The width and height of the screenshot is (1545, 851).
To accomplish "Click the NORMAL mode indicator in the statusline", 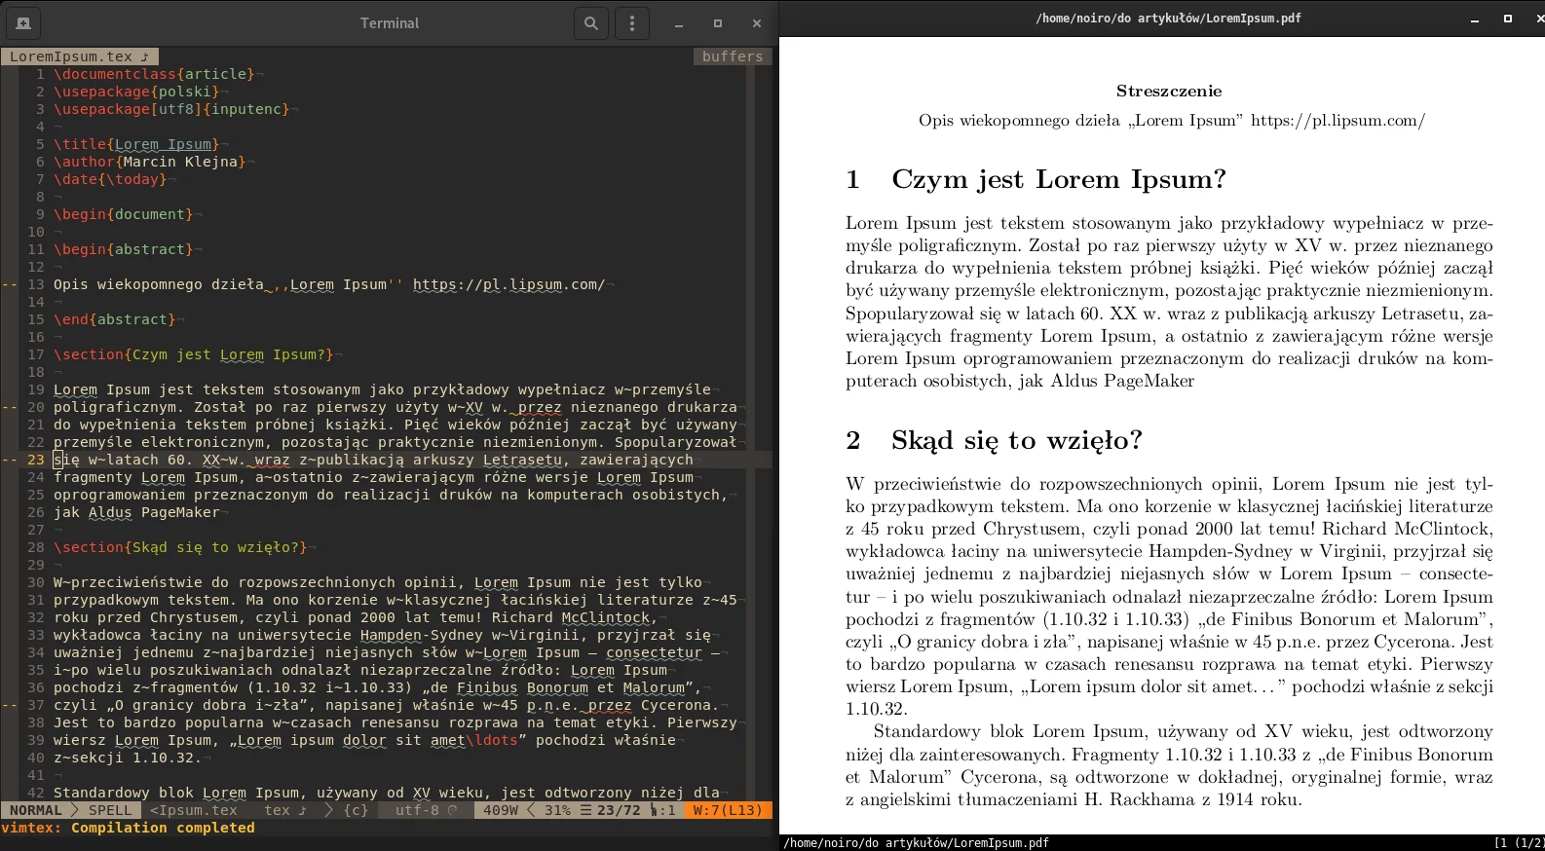I will point(36,810).
